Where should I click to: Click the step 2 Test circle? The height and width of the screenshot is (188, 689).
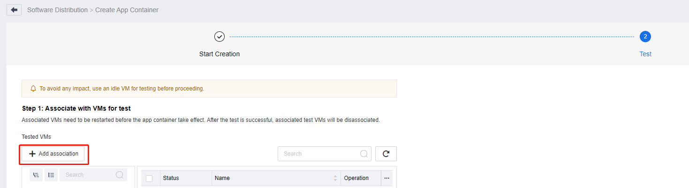point(645,37)
